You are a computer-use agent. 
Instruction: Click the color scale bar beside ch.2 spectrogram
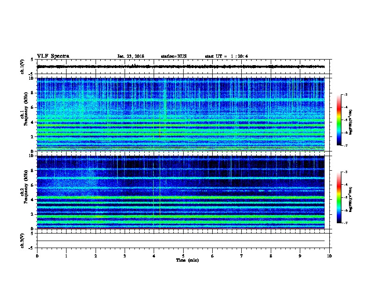pyautogui.click(x=339, y=197)
